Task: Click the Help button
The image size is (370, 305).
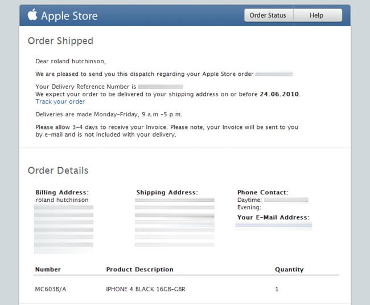Action: (x=318, y=15)
